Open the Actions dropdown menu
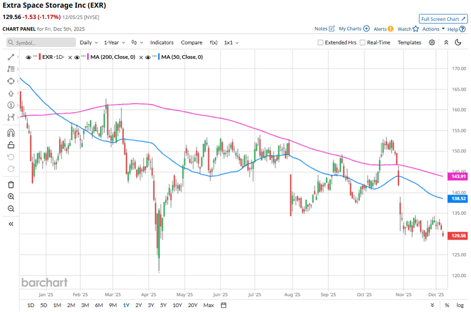Viewport: 471px width, 312px height. pyautogui.click(x=433, y=29)
